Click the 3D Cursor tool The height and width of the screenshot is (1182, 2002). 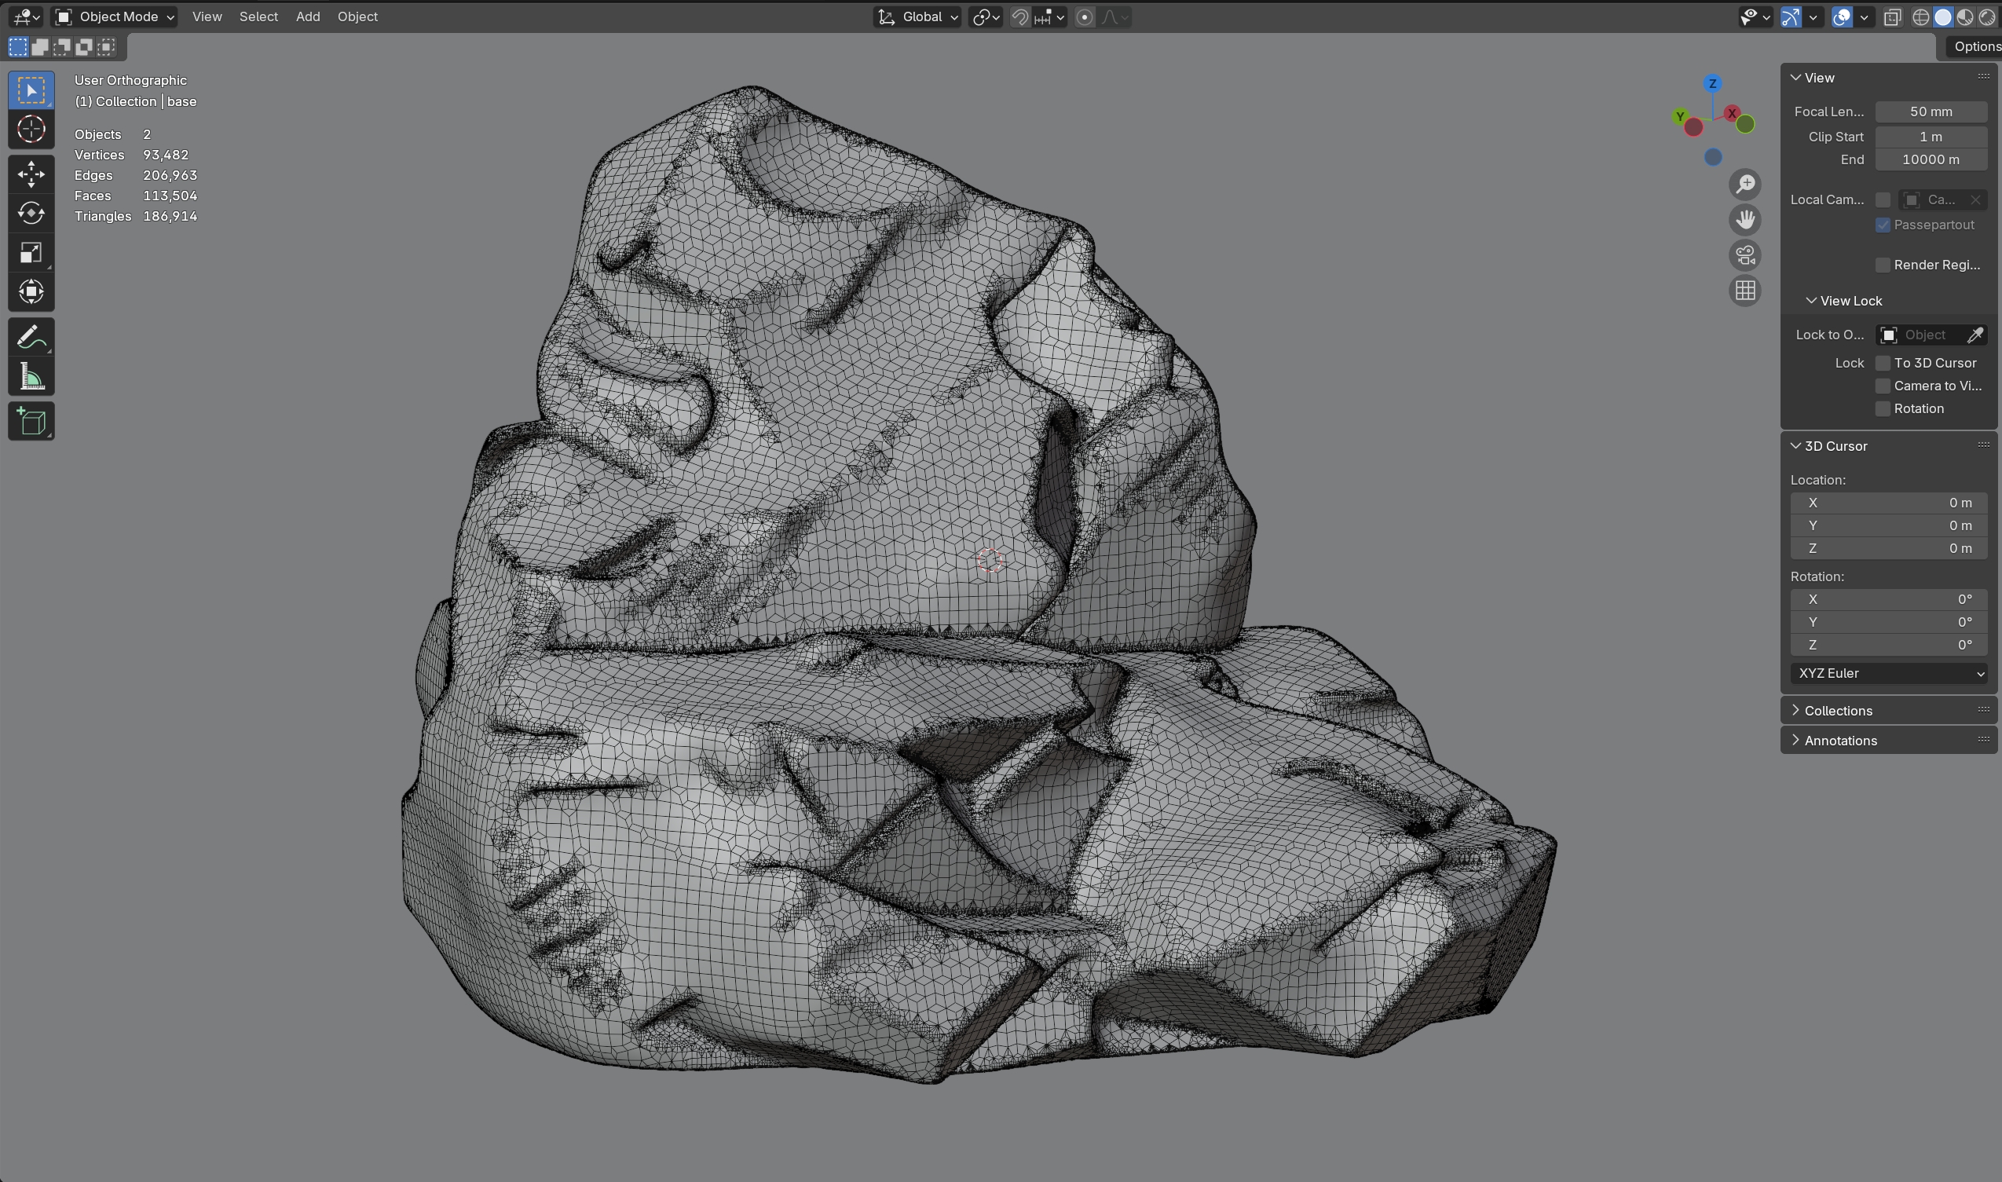point(31,129)
